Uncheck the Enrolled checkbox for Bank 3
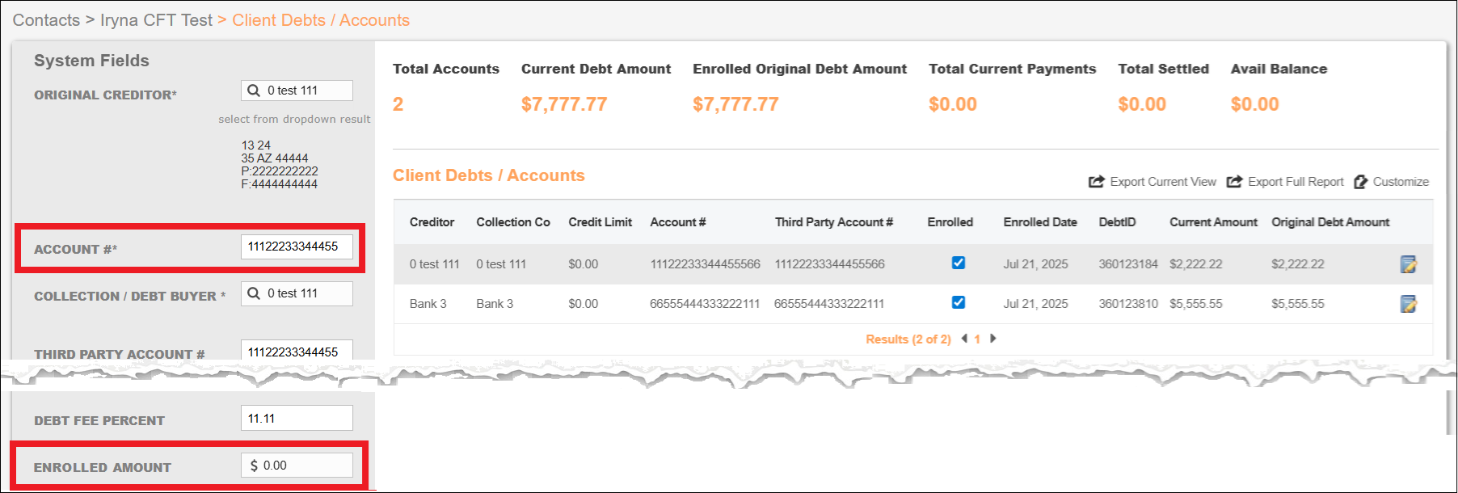 pos(959,302)
